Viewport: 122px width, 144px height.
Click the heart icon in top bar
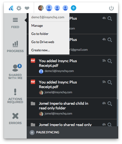(x=27, y=8)
